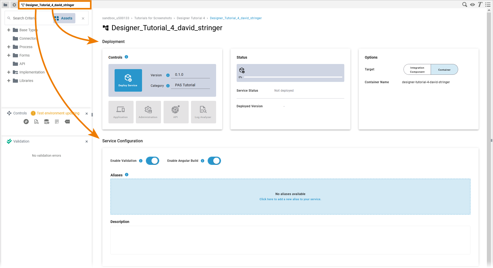Click the eye icon in the top toolbar
The width and height of the screenshot is (493, 268).
coord(472,5)
